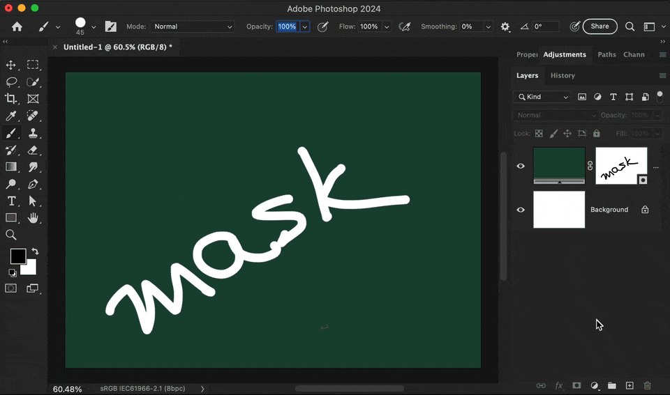Delete layer trash button
The width and height of the screenshot is (670, 395).
[648, 386]
